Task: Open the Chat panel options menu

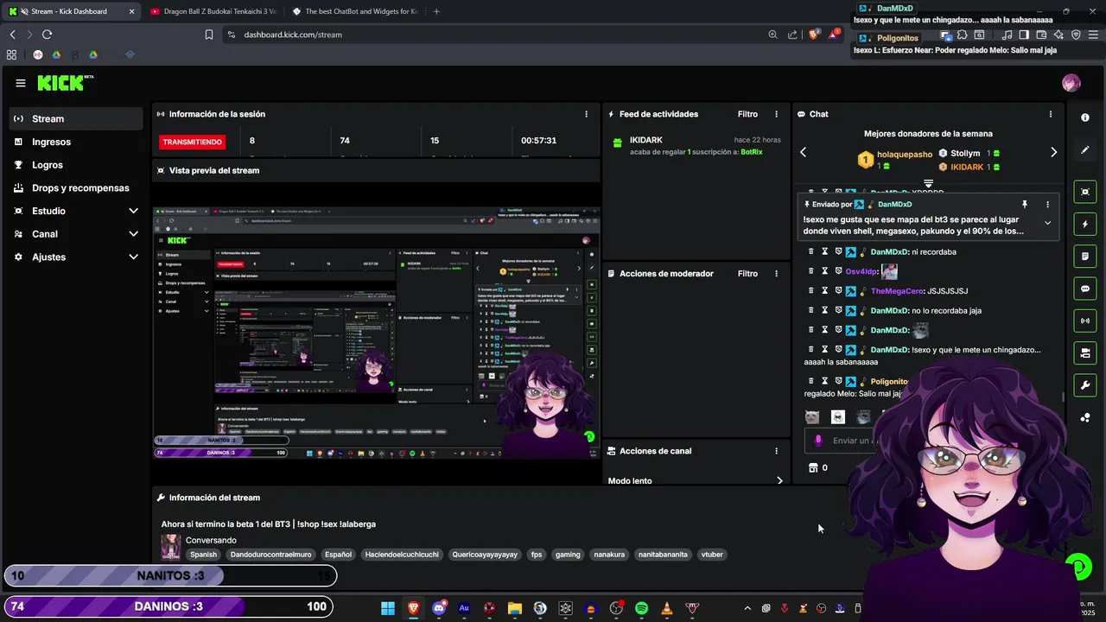Action: click(x=1051, y=114)
